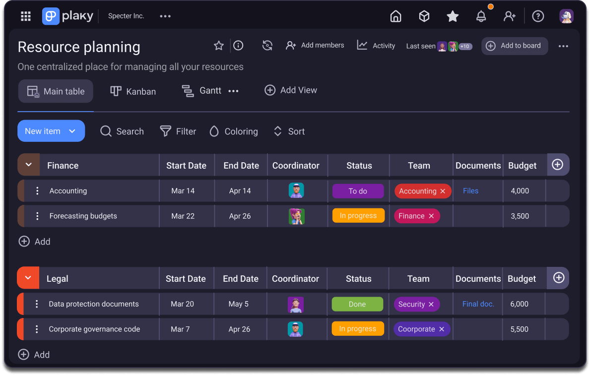Open the Filter tool

178,131
